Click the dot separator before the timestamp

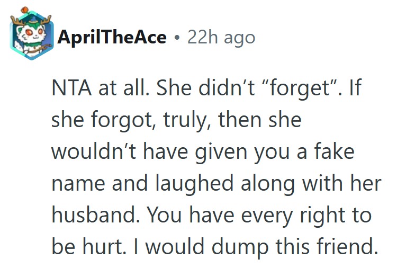(x=177, y=38)
